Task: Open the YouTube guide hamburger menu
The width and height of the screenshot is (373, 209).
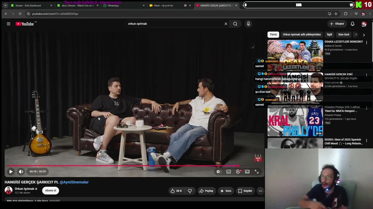Action: tap(8, 24)
